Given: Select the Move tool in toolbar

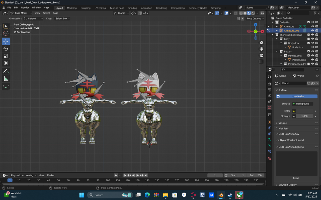Looking at the screenshot, I should pyautogui.click(x=6, y=41).
